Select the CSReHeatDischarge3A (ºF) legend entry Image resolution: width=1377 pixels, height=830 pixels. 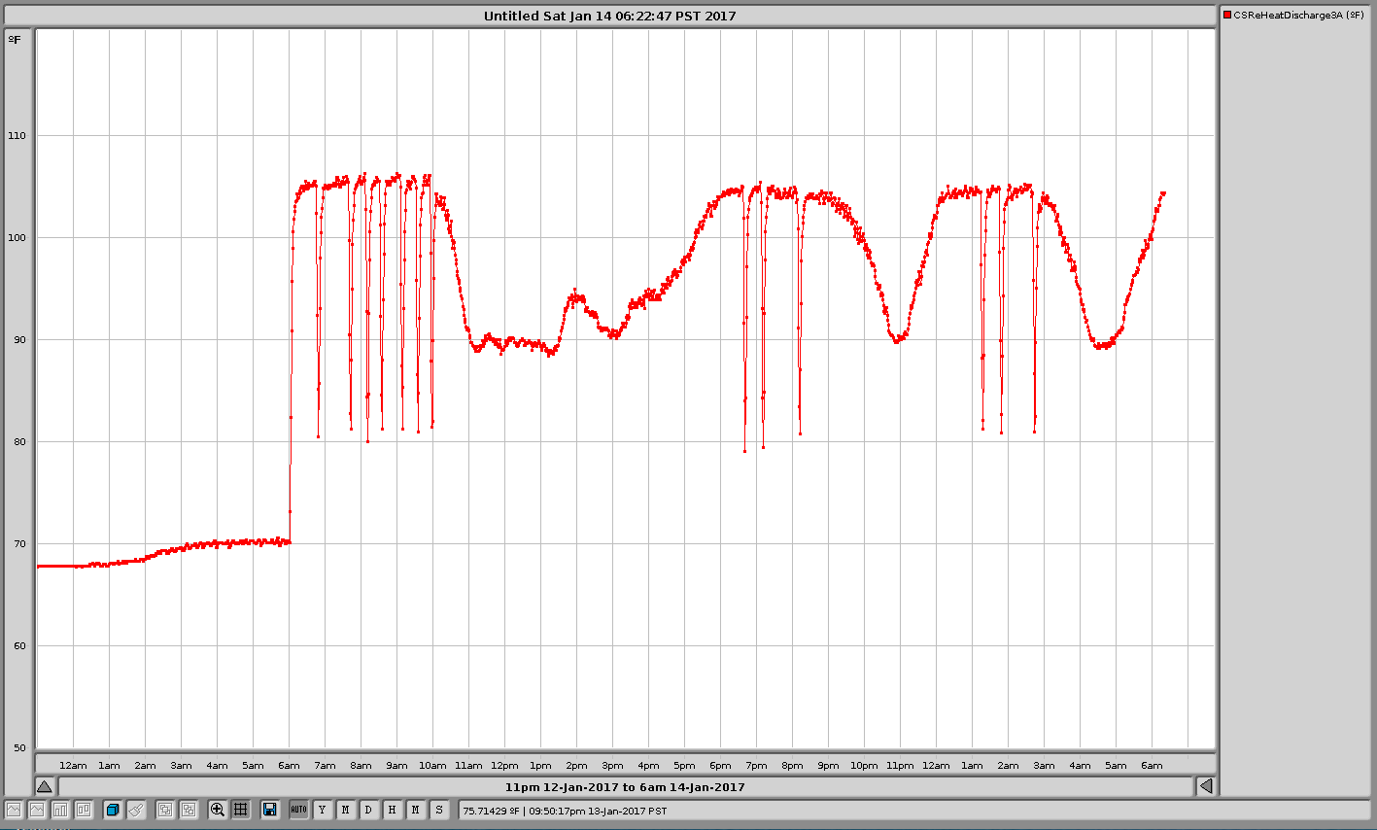1293,15
